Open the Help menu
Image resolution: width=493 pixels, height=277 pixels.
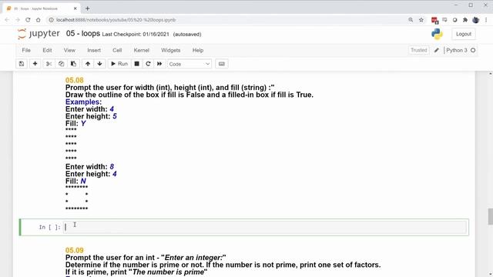[198, 50]
